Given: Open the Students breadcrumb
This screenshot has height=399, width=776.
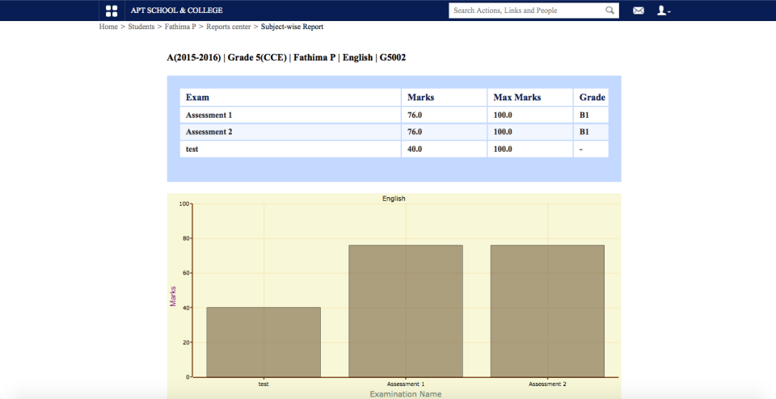Looking at the screenshot, I should pyautogui.click(x=141, y=27).
